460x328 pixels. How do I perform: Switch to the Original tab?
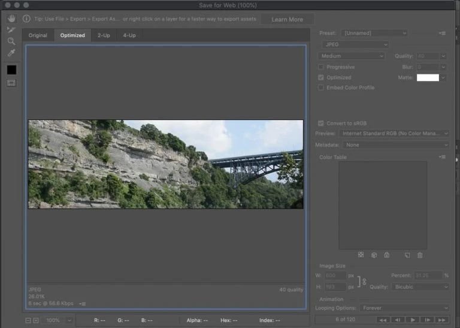pos(38,35)
